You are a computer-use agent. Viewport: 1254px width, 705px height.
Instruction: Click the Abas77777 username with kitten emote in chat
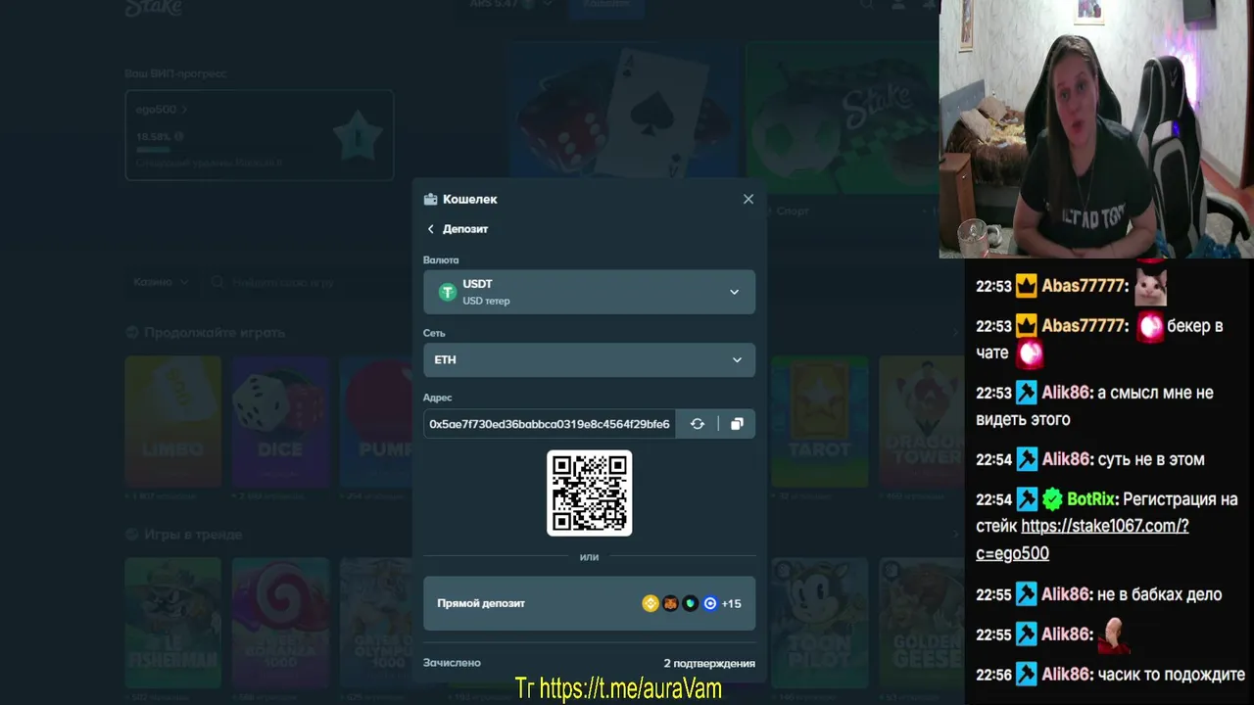(x=1083, y=286)
